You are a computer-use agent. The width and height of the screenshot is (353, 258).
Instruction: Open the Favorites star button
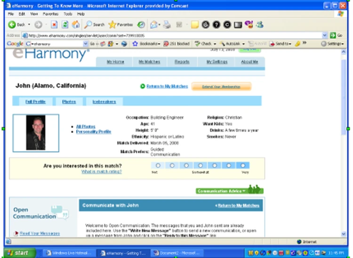click(x=120, y=24)
